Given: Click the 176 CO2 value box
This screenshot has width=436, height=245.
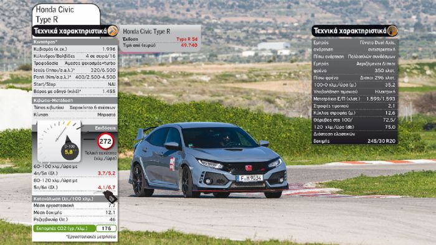Looking at the screenshot, I should 107,228.
